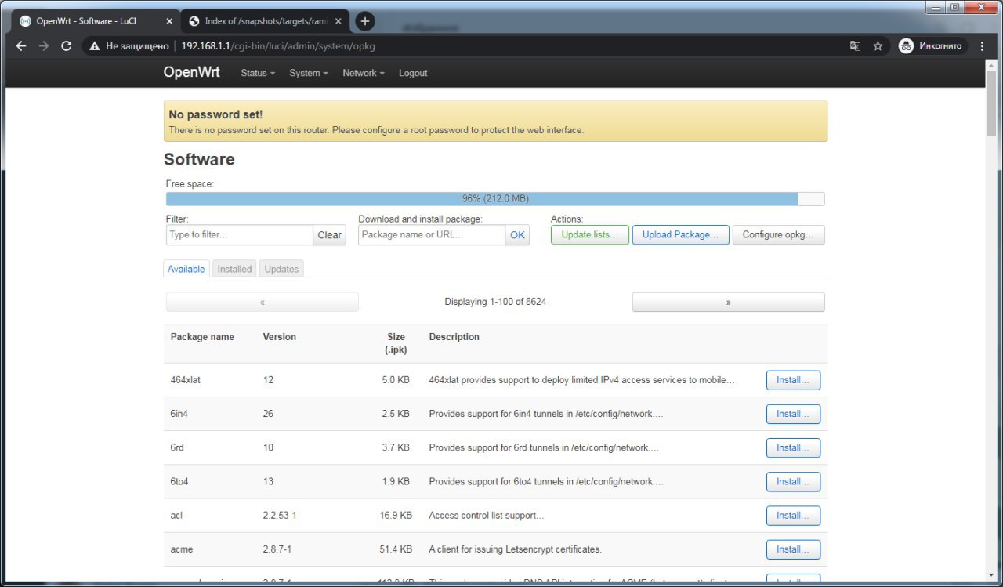Switch to the Index of /snapshots tab

click(263, 21)
